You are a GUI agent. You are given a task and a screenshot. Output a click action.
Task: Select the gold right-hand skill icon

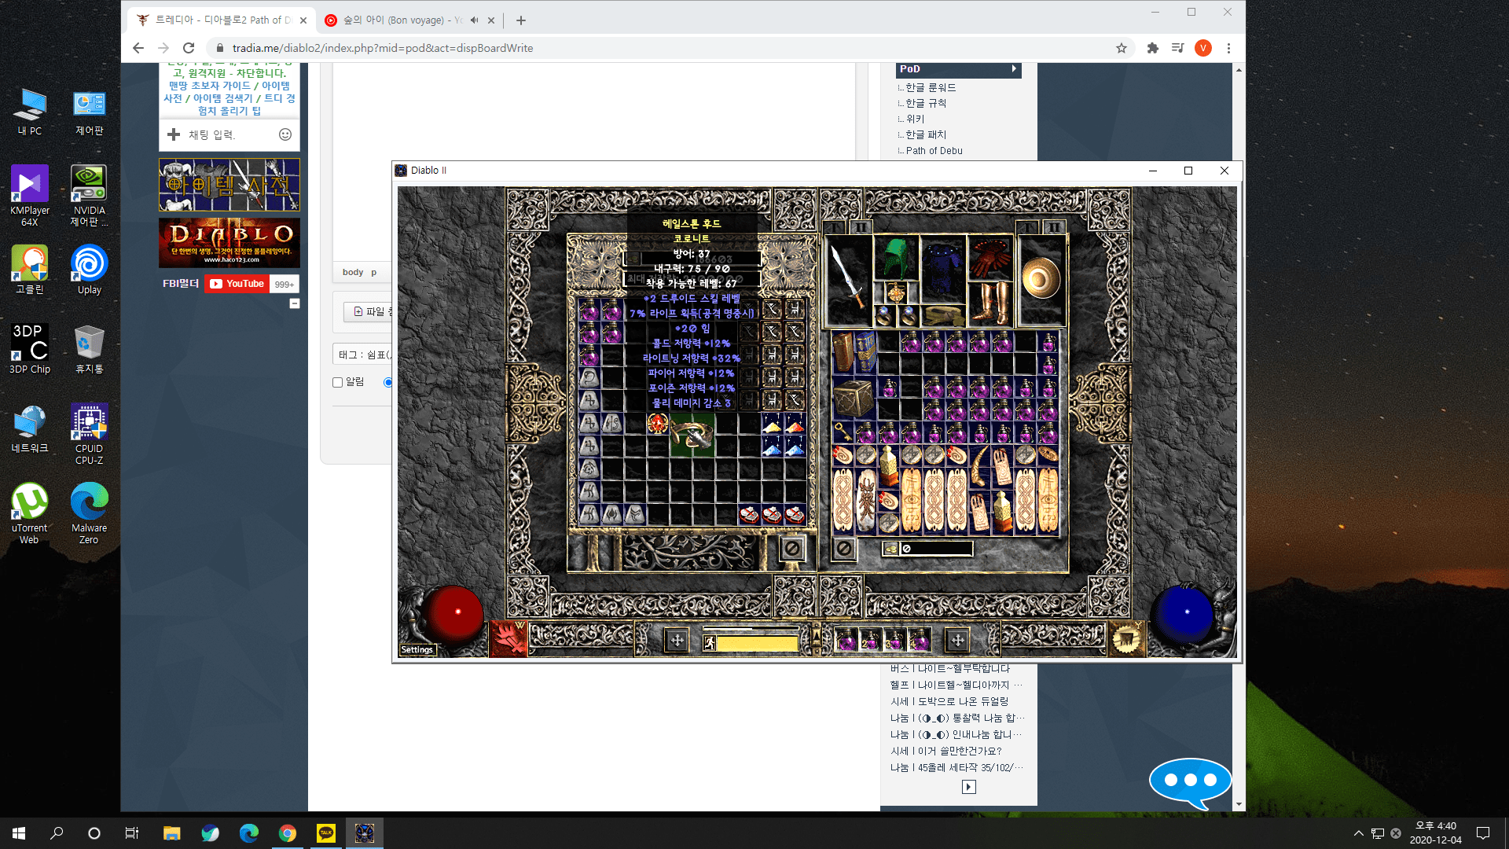click(1126, 639)
